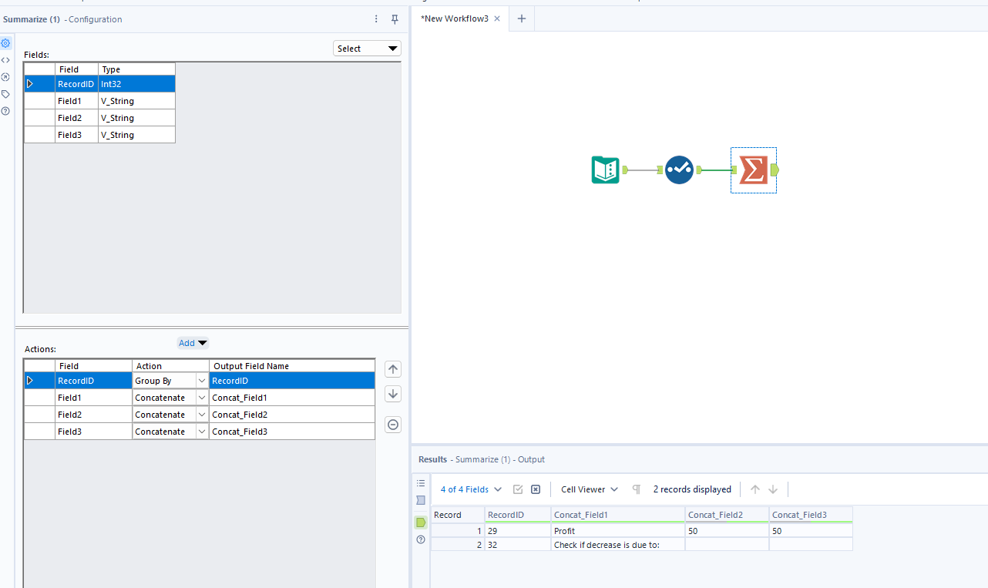Open the three-dot menu in Configuration pane
The image size is (988, 588).
point(375,18)
